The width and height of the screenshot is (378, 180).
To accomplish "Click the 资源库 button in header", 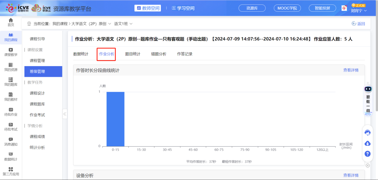I will (252, 8).
